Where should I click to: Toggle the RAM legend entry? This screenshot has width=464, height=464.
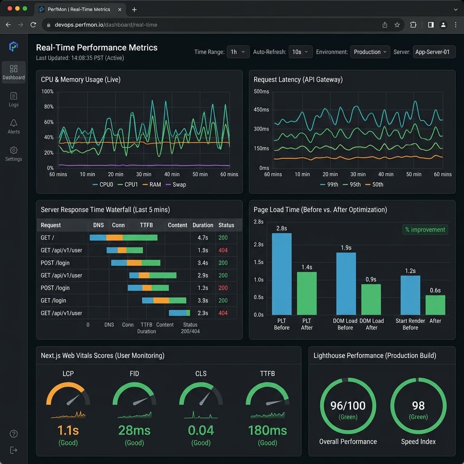coord(152,184)
